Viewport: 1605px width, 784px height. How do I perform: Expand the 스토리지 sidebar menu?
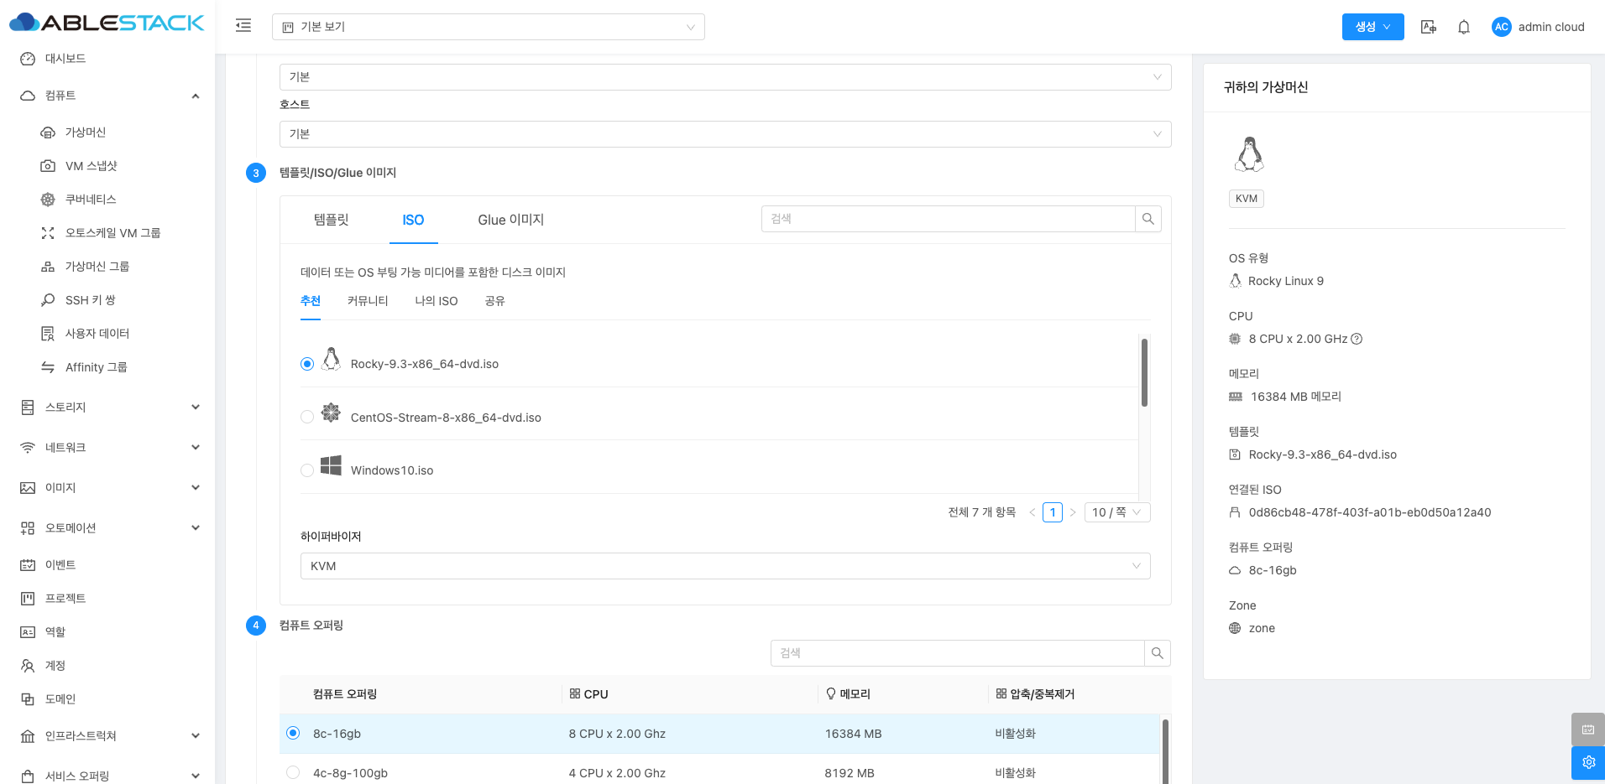pos(109,408)
